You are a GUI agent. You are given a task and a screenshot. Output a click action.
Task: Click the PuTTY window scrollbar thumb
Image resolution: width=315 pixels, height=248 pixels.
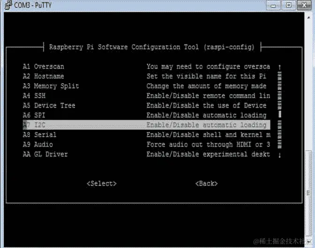tap(309, 193)
